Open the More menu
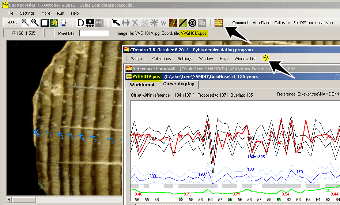Screen dimensions: 340x205 pos(46,13)
